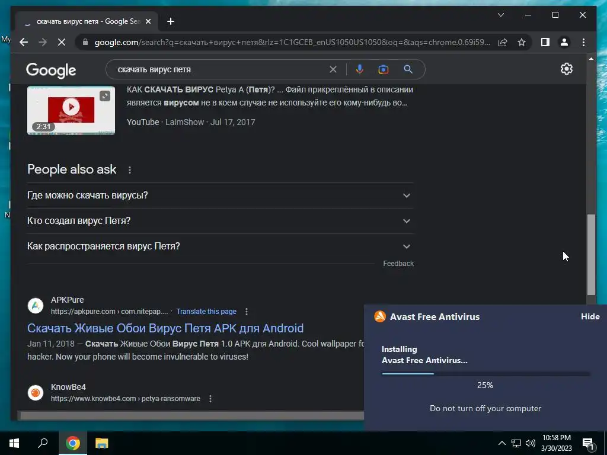The width and height of the screenshot is (607, 455).
Task: Open volume control tray icon
Action: click(531, 443)
